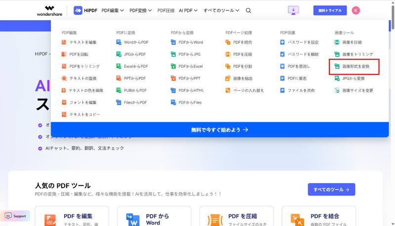Click the JPGからPDF icon
Screen dimensions: 395x226
[118, 54]
